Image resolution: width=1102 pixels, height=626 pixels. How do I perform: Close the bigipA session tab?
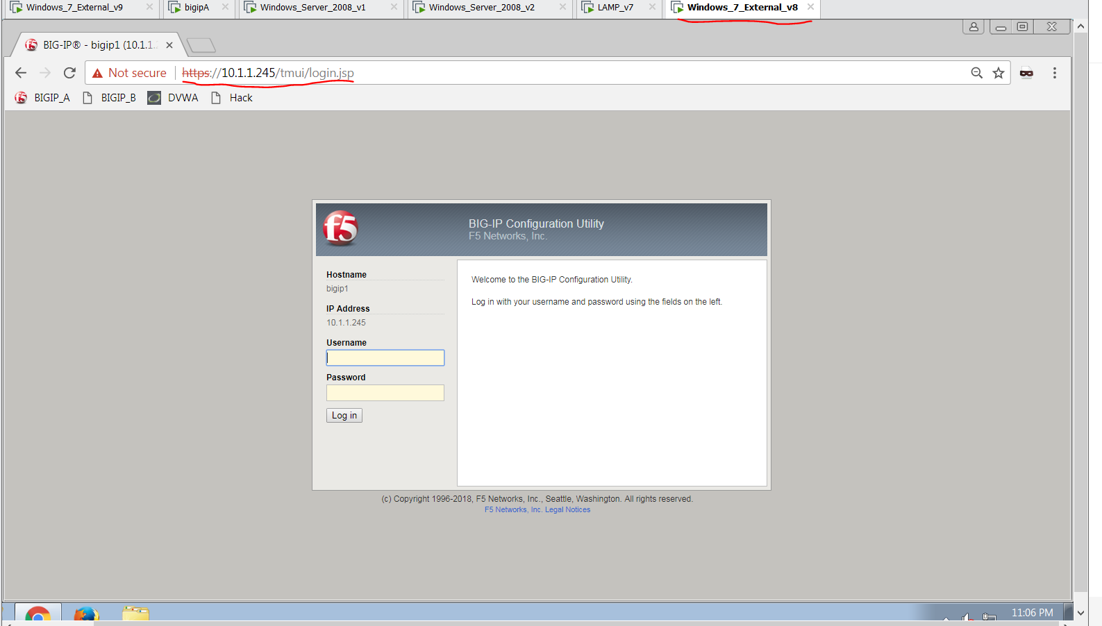[225, 7]
